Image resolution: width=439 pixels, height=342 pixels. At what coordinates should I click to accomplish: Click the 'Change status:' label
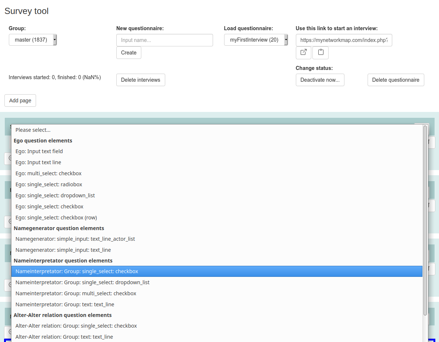(314, 68)
